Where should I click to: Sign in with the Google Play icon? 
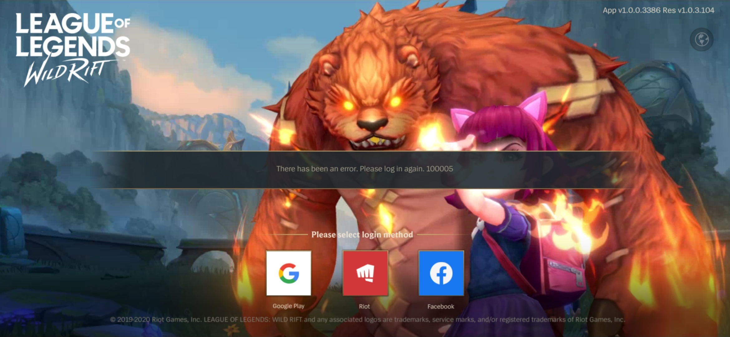pos(289,273)
